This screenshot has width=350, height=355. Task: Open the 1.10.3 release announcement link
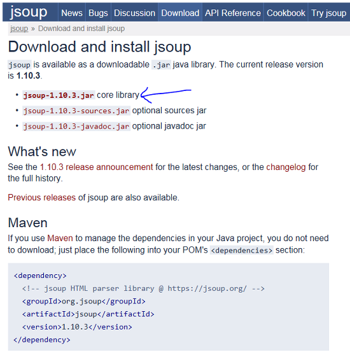coord(97,167)
